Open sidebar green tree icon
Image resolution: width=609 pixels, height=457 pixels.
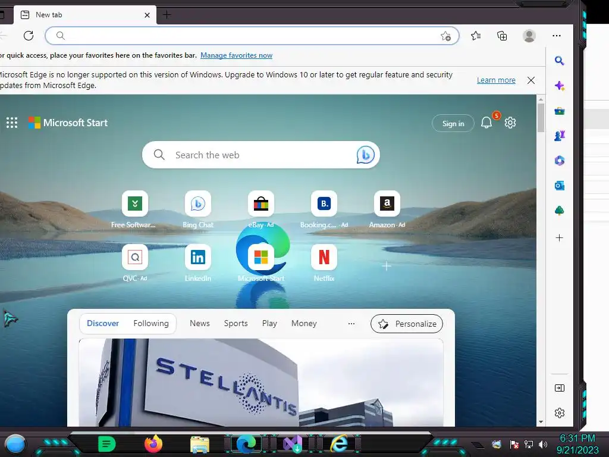click(559, 210)
